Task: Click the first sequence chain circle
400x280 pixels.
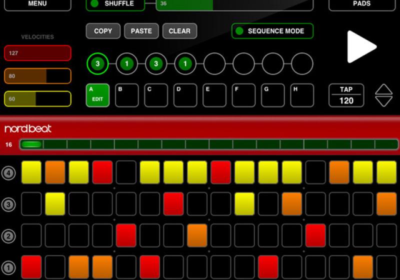Action: tap(97, 64)
